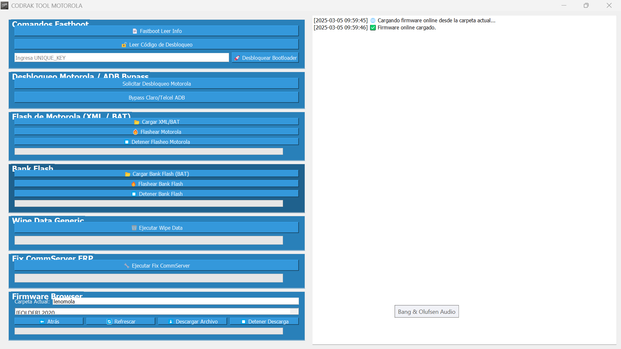Download with Descargar Archivo

point(192,322)
